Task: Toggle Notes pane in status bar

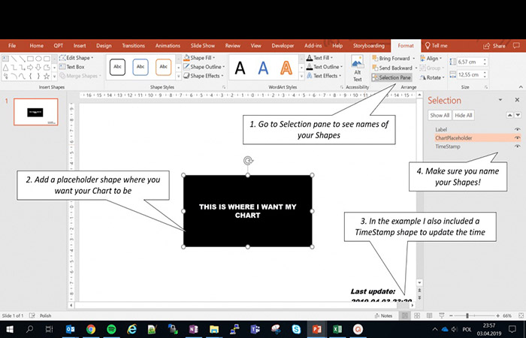Action: click(x=383, y=315)
